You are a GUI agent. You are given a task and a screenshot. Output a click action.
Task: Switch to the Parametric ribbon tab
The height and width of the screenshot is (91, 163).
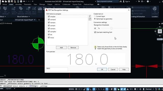[x=28, y=4]
